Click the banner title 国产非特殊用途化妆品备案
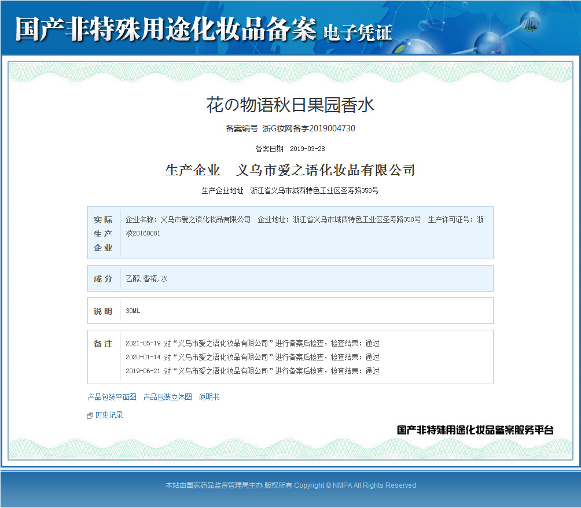The image size is (581, 508). click(x=166, y=29)
